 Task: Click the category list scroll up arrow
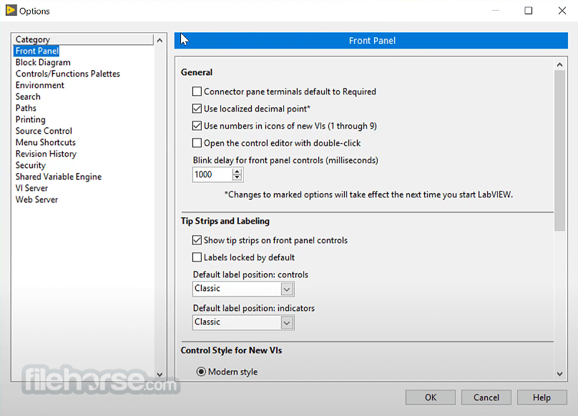pos(160,40)
